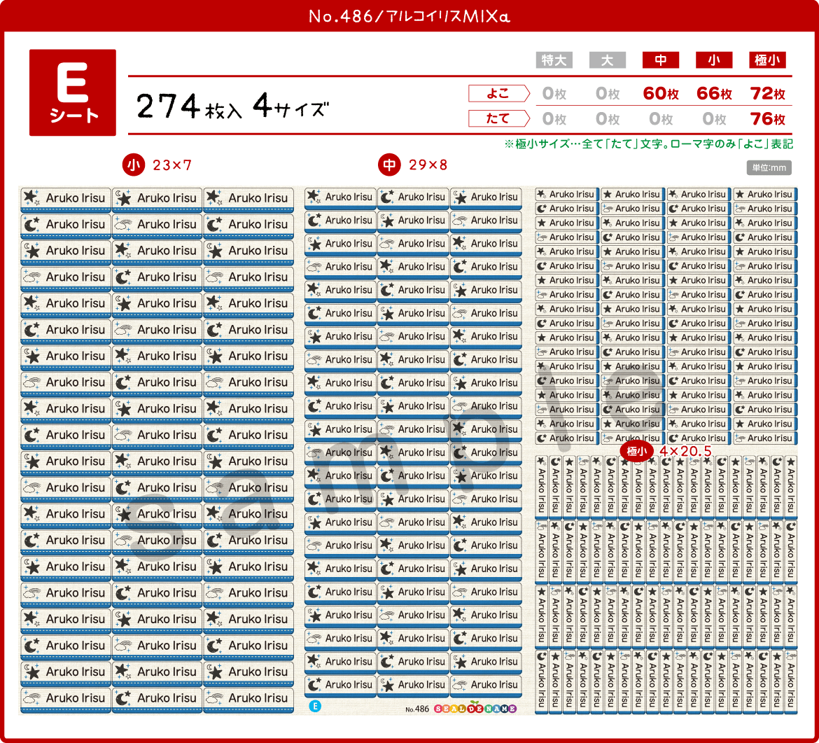
Task: Click the grey 特大 size header
Action: [x=554, y=60]
